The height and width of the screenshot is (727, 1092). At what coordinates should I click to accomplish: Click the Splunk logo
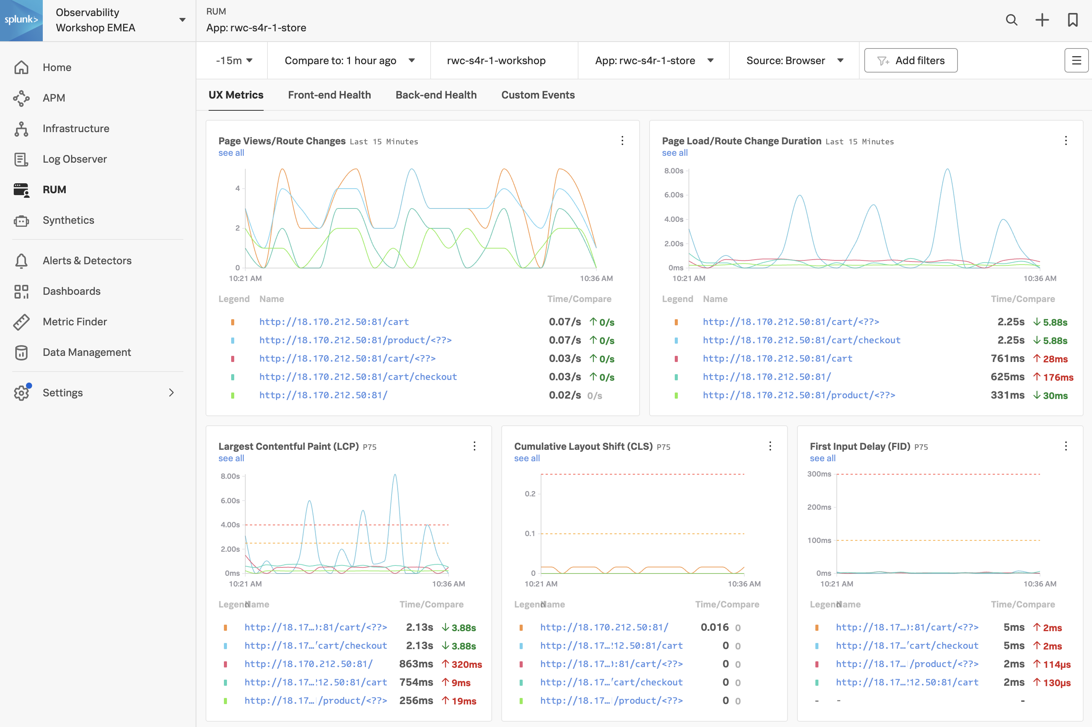tap(21, 20)
